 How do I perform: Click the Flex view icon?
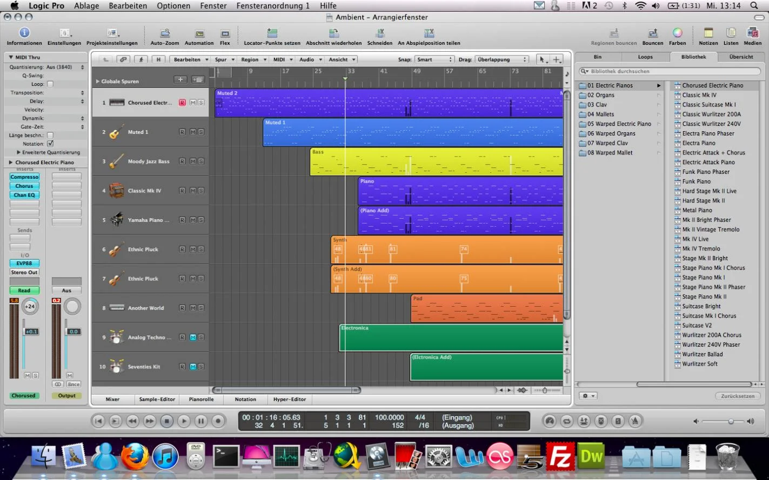coord(225,33)
